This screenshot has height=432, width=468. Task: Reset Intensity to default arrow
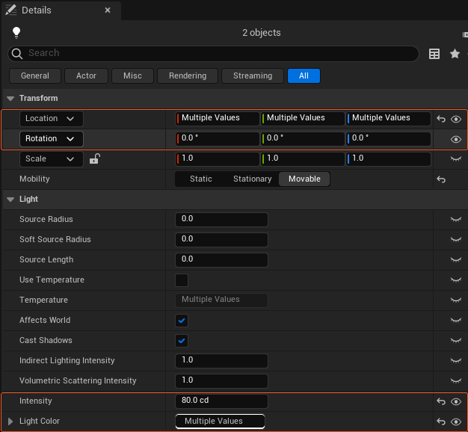point(441,401)
